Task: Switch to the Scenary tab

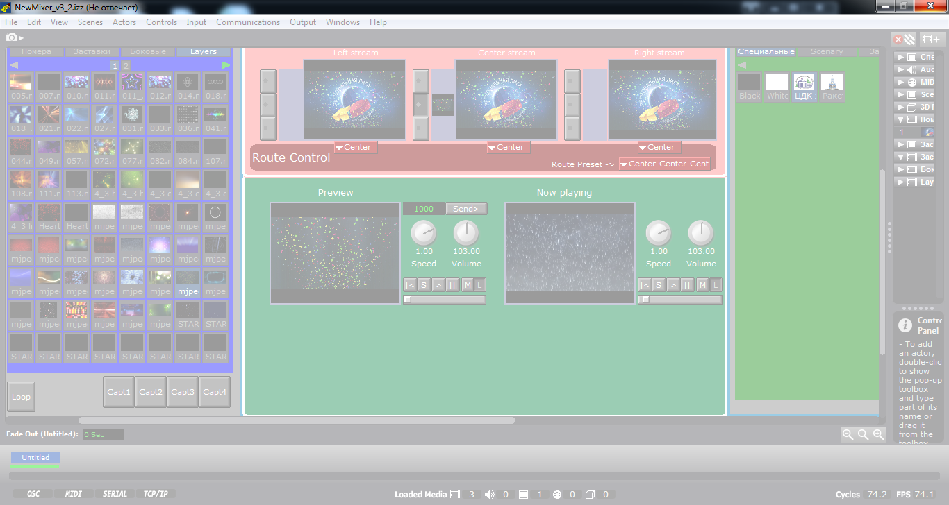Action: [x=827, y=52]
